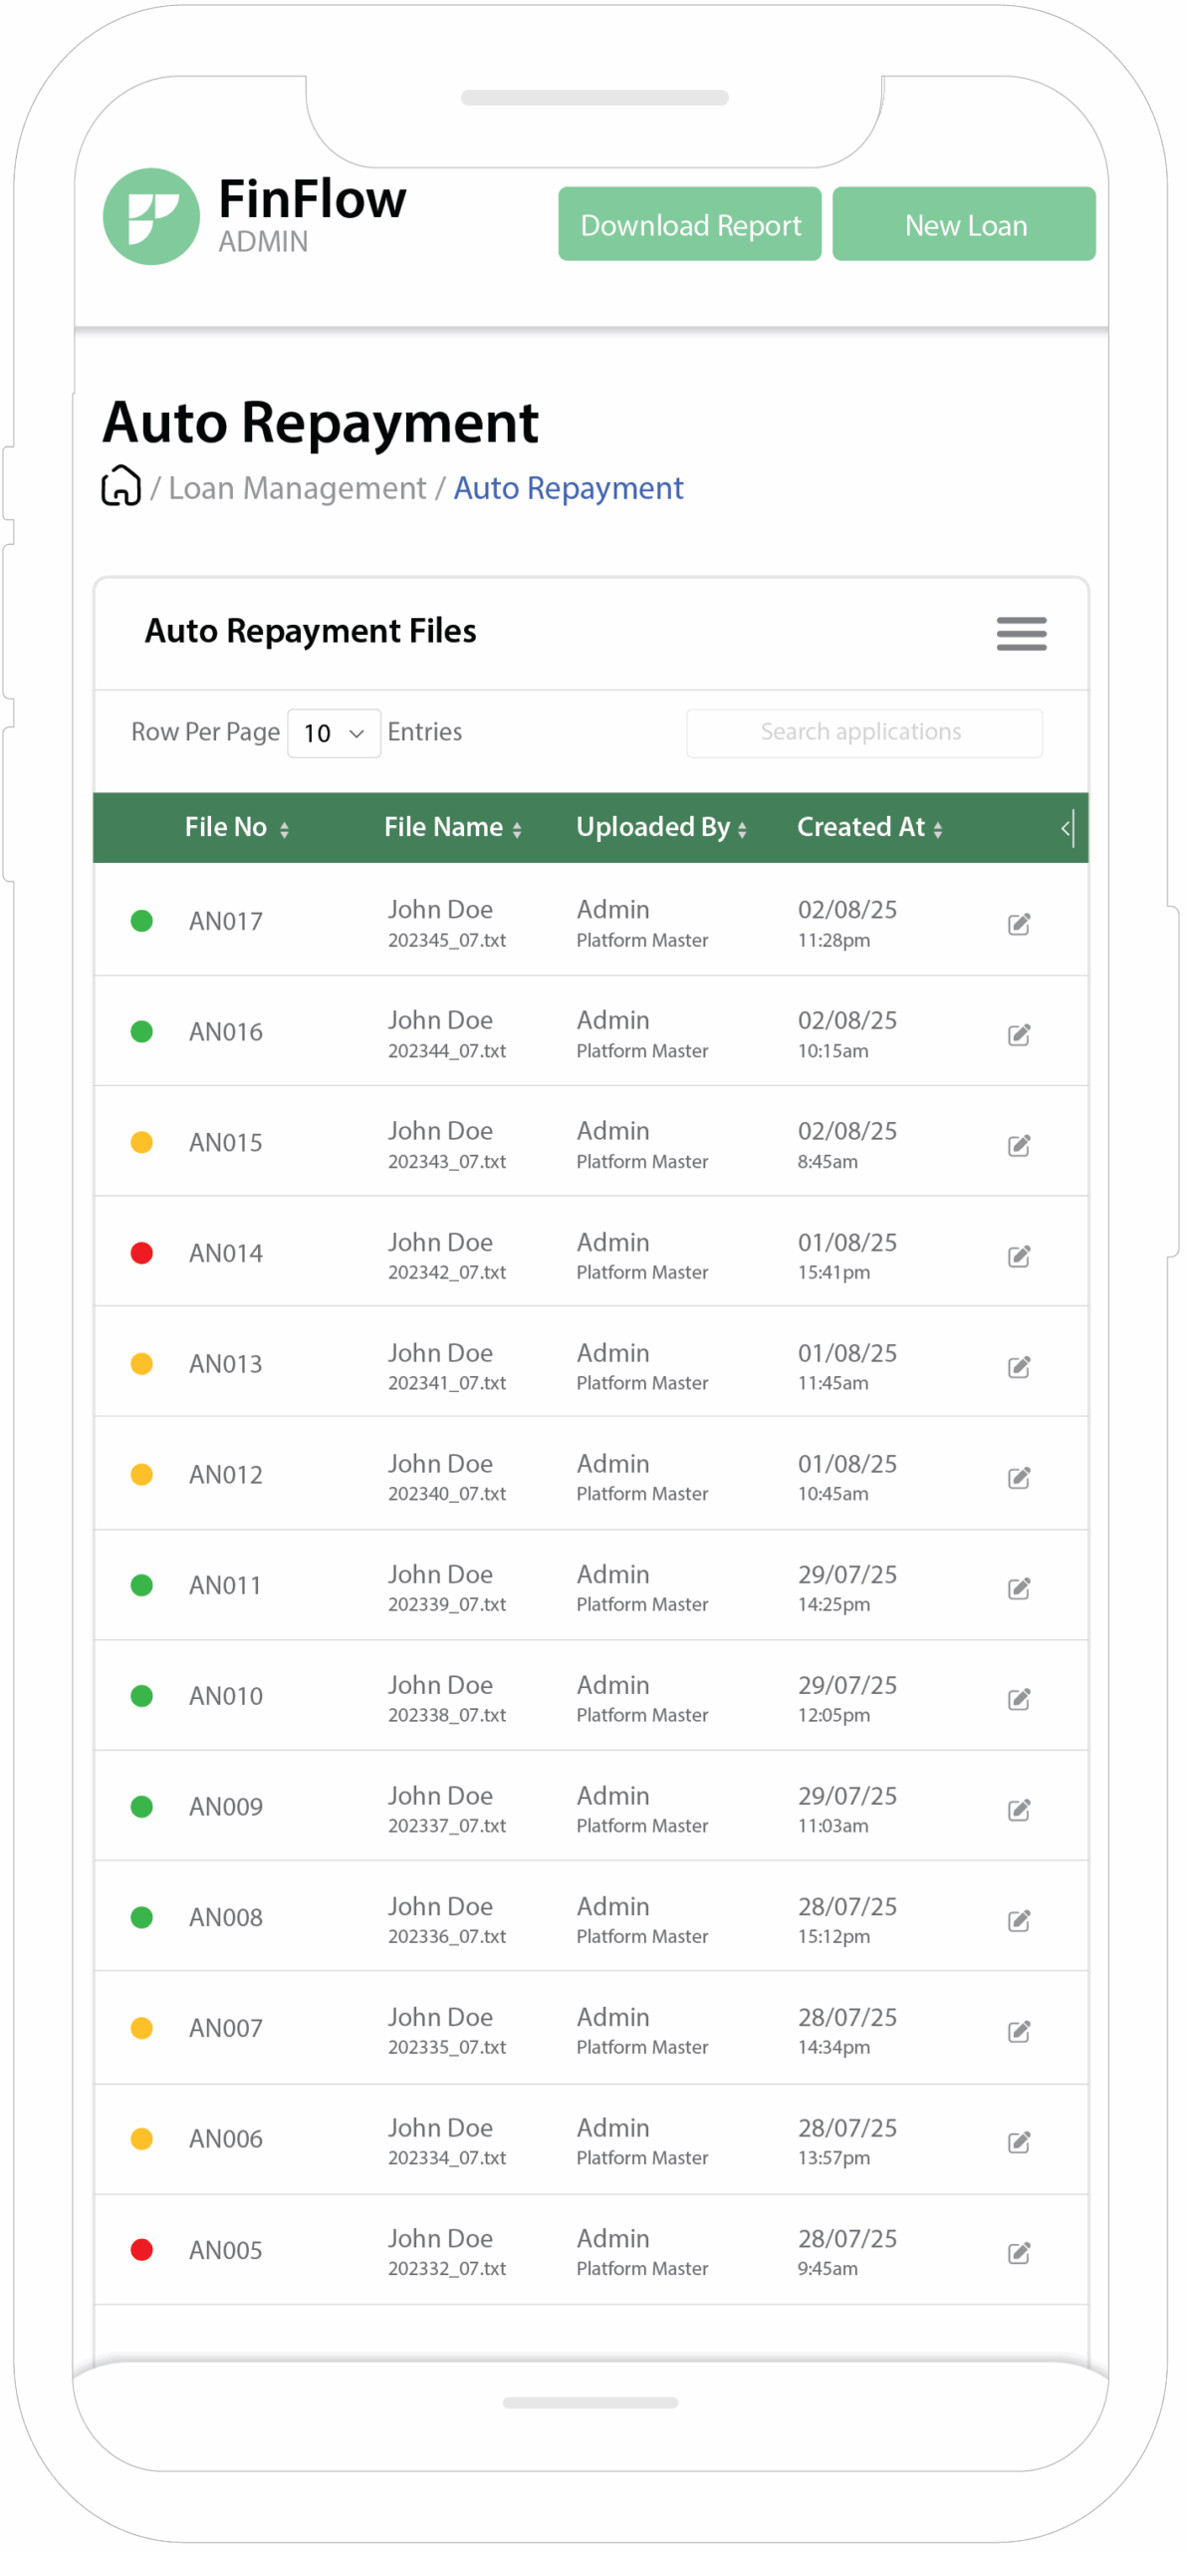Screen dimensions: 1187x2551
Task: Focus the Search applications field
Action: [863, 732]
